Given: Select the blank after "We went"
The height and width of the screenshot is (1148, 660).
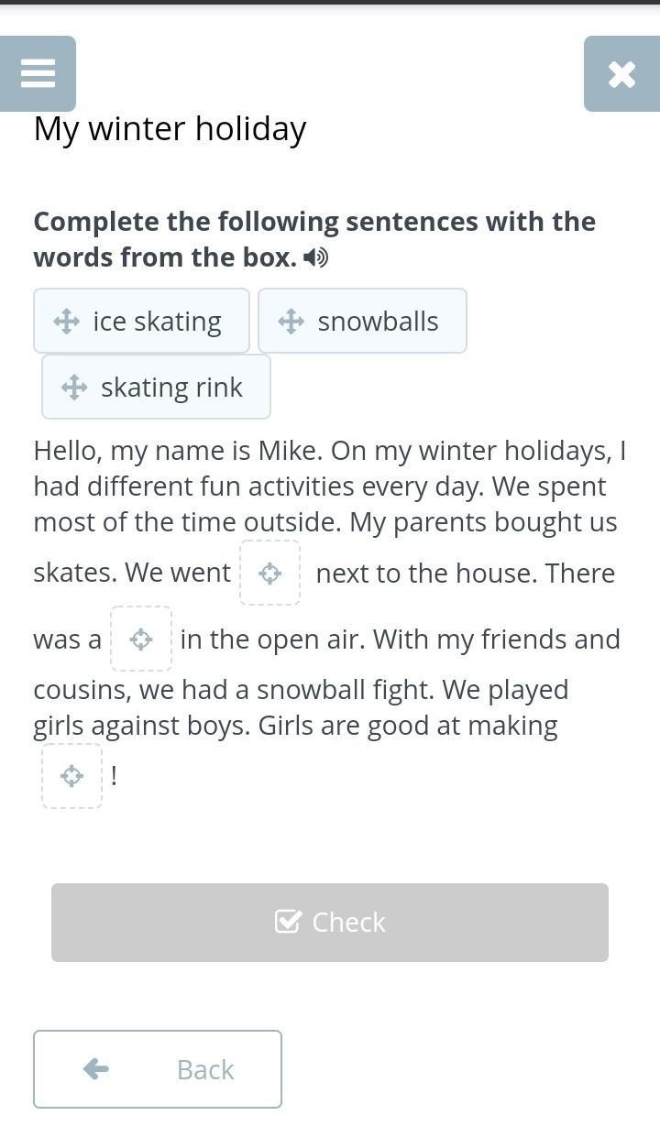Looking at the screenshot, I should (x=269, y=574).
